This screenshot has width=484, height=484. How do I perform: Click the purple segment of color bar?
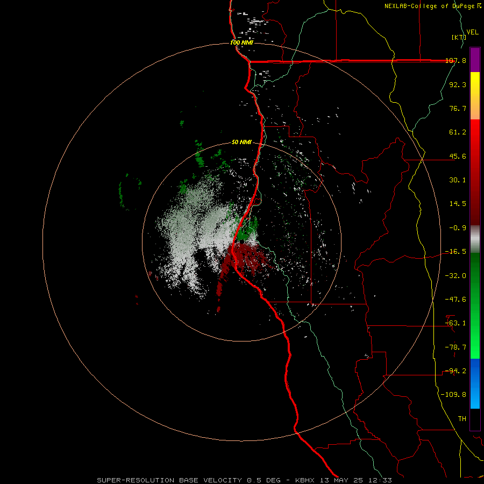pos(475,60)
